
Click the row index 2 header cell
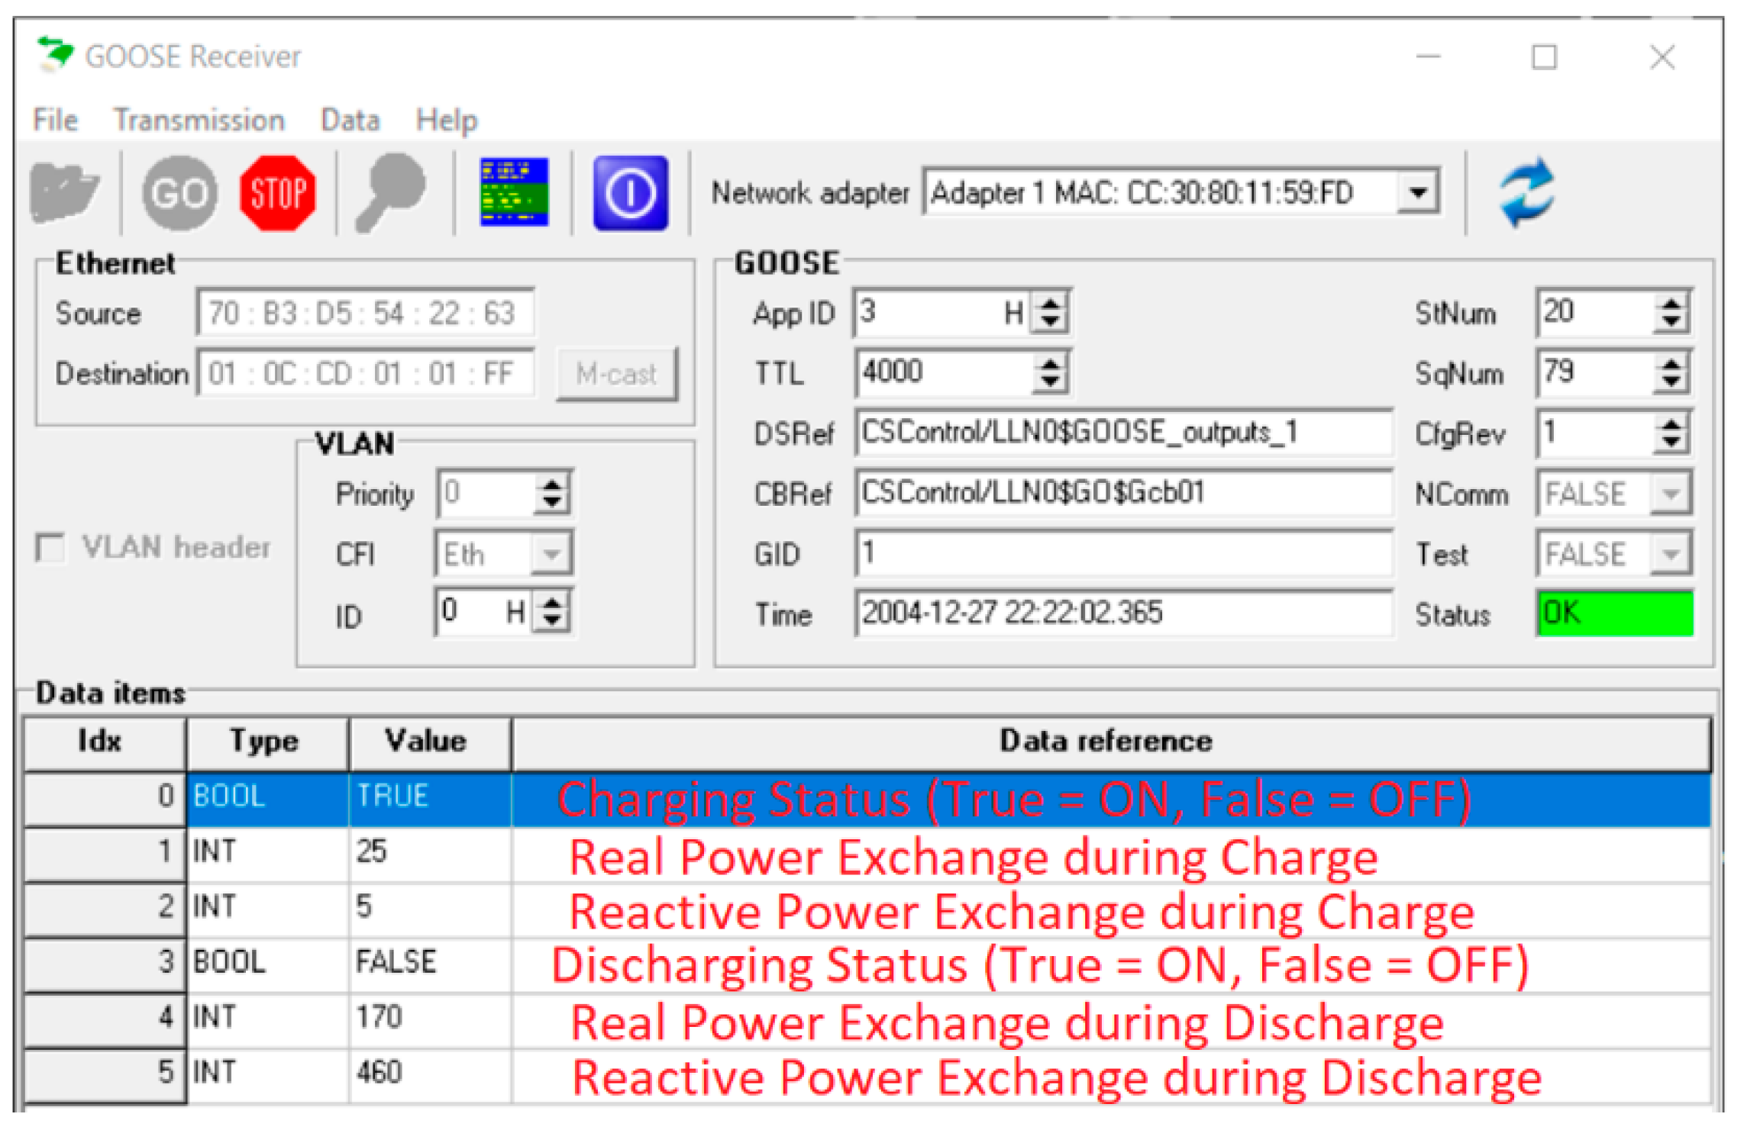(x=105, y=909)
